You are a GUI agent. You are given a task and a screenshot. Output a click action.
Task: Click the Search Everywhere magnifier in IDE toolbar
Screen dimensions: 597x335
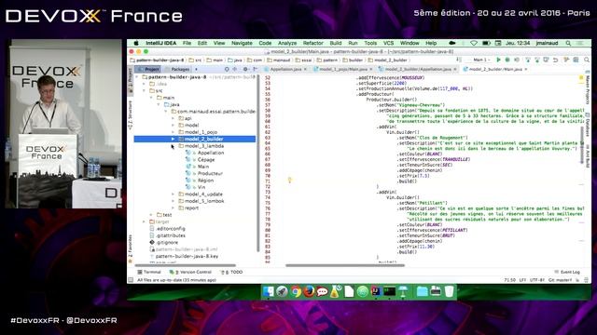(587, 60)
